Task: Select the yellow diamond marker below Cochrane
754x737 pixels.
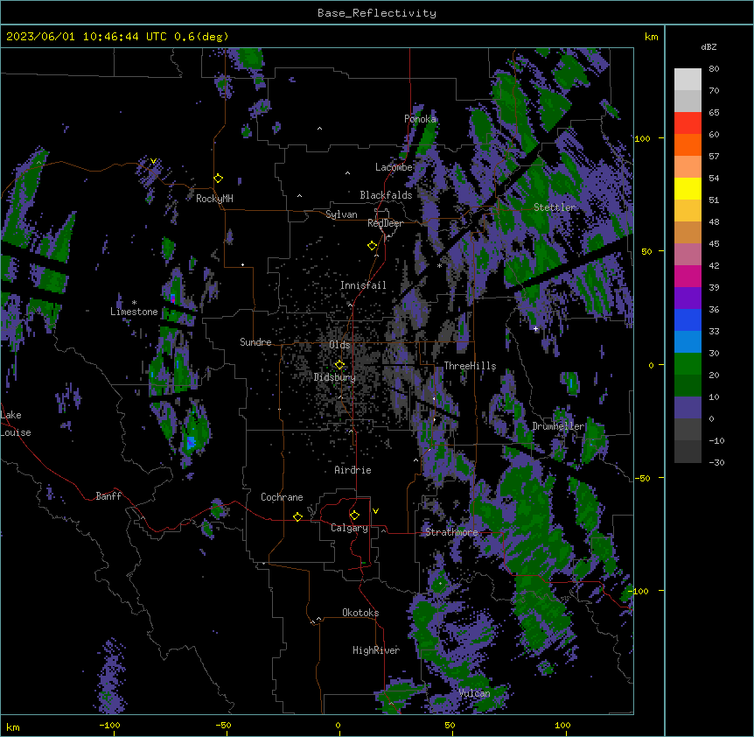Action: point(297,516)
